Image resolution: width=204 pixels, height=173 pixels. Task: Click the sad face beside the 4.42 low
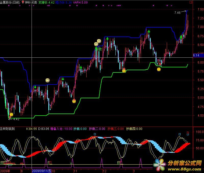click(x=11, y=115)
